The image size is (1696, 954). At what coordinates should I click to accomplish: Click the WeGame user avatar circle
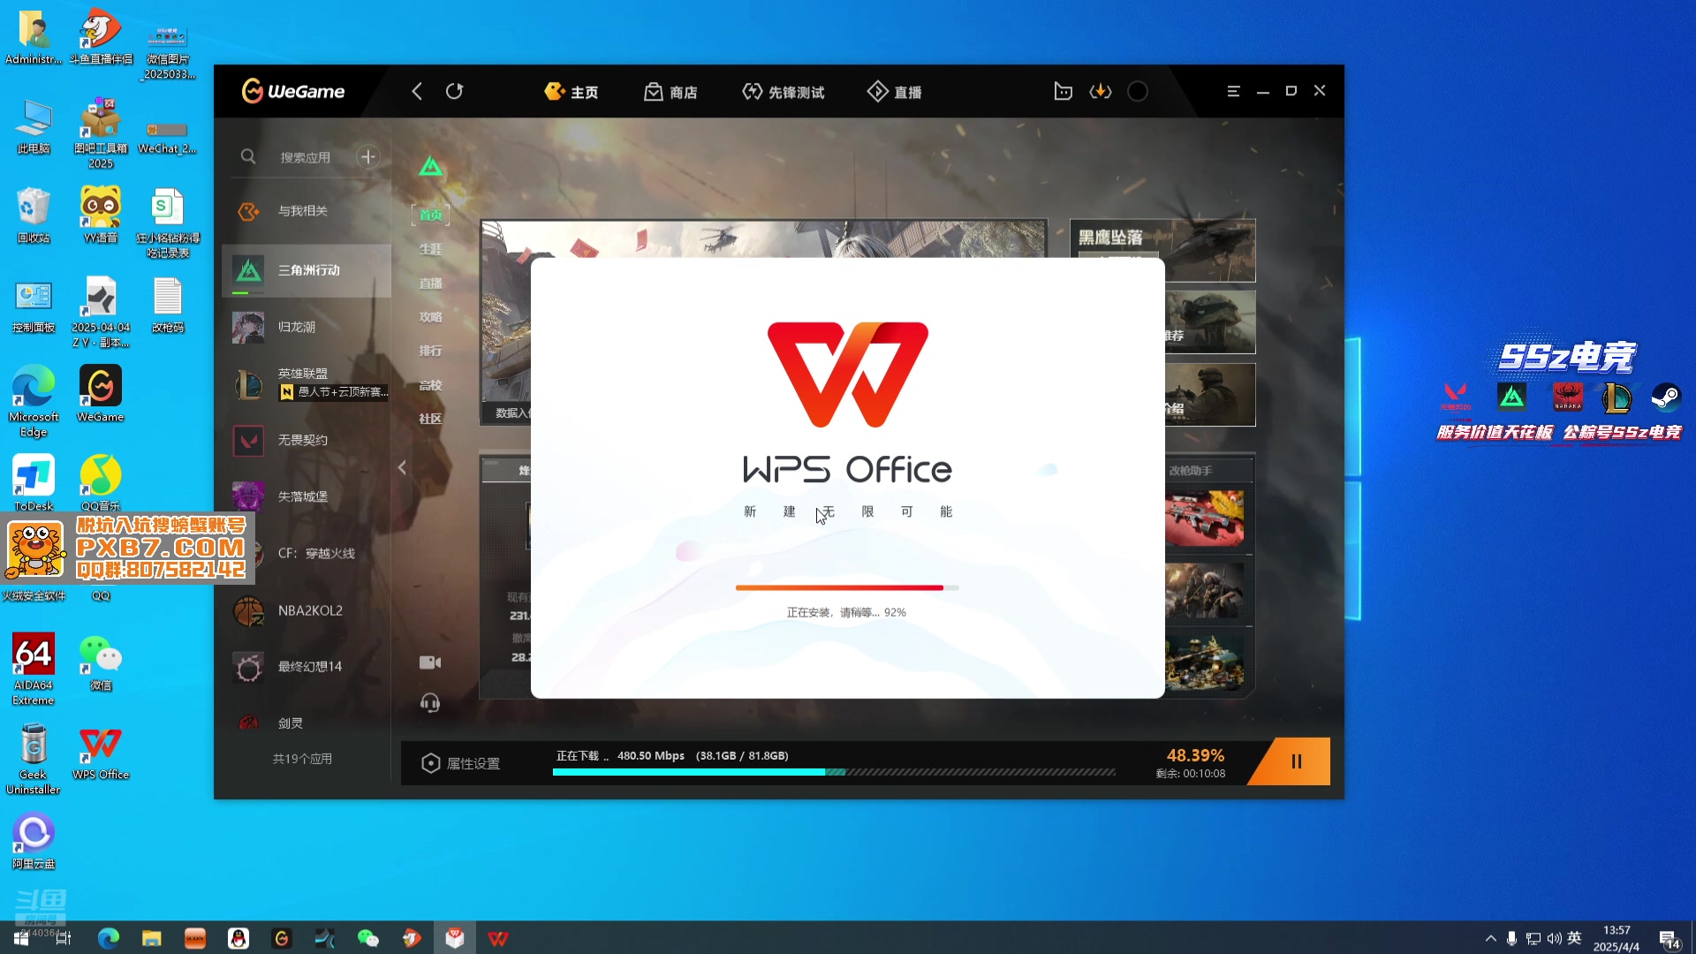pos(1138,91)
